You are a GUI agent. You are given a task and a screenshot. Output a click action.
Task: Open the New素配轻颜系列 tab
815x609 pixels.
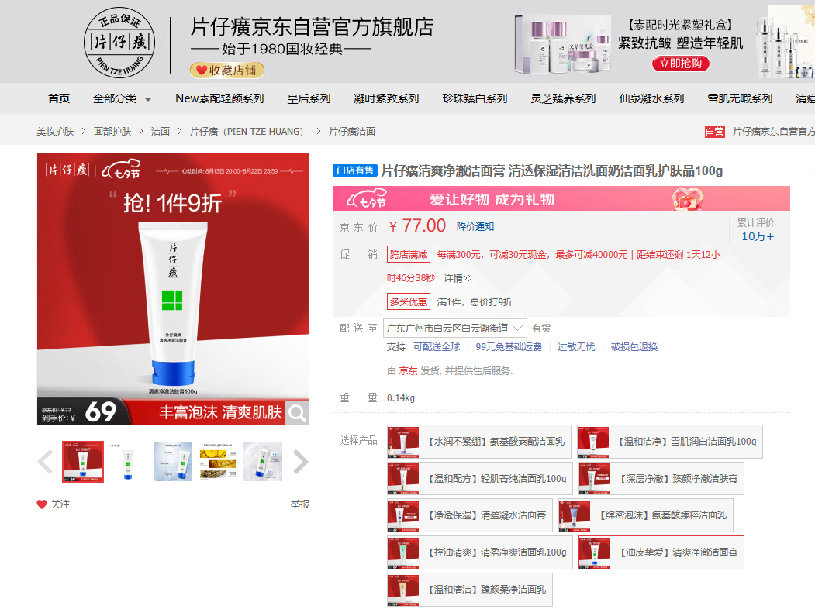pyautogui.click(x=219, y=98)
